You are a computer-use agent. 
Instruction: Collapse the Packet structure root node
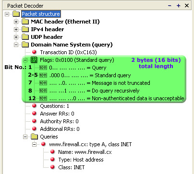point(7,14)
